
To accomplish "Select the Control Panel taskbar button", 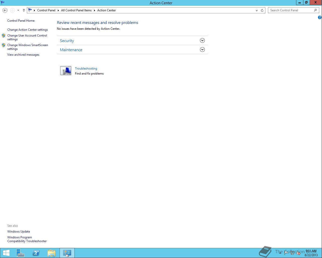I will 67,253.
